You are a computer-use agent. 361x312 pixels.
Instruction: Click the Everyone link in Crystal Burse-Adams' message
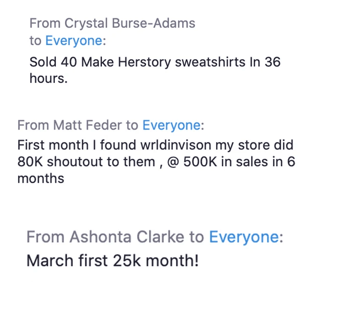click(x=73, y=41)
